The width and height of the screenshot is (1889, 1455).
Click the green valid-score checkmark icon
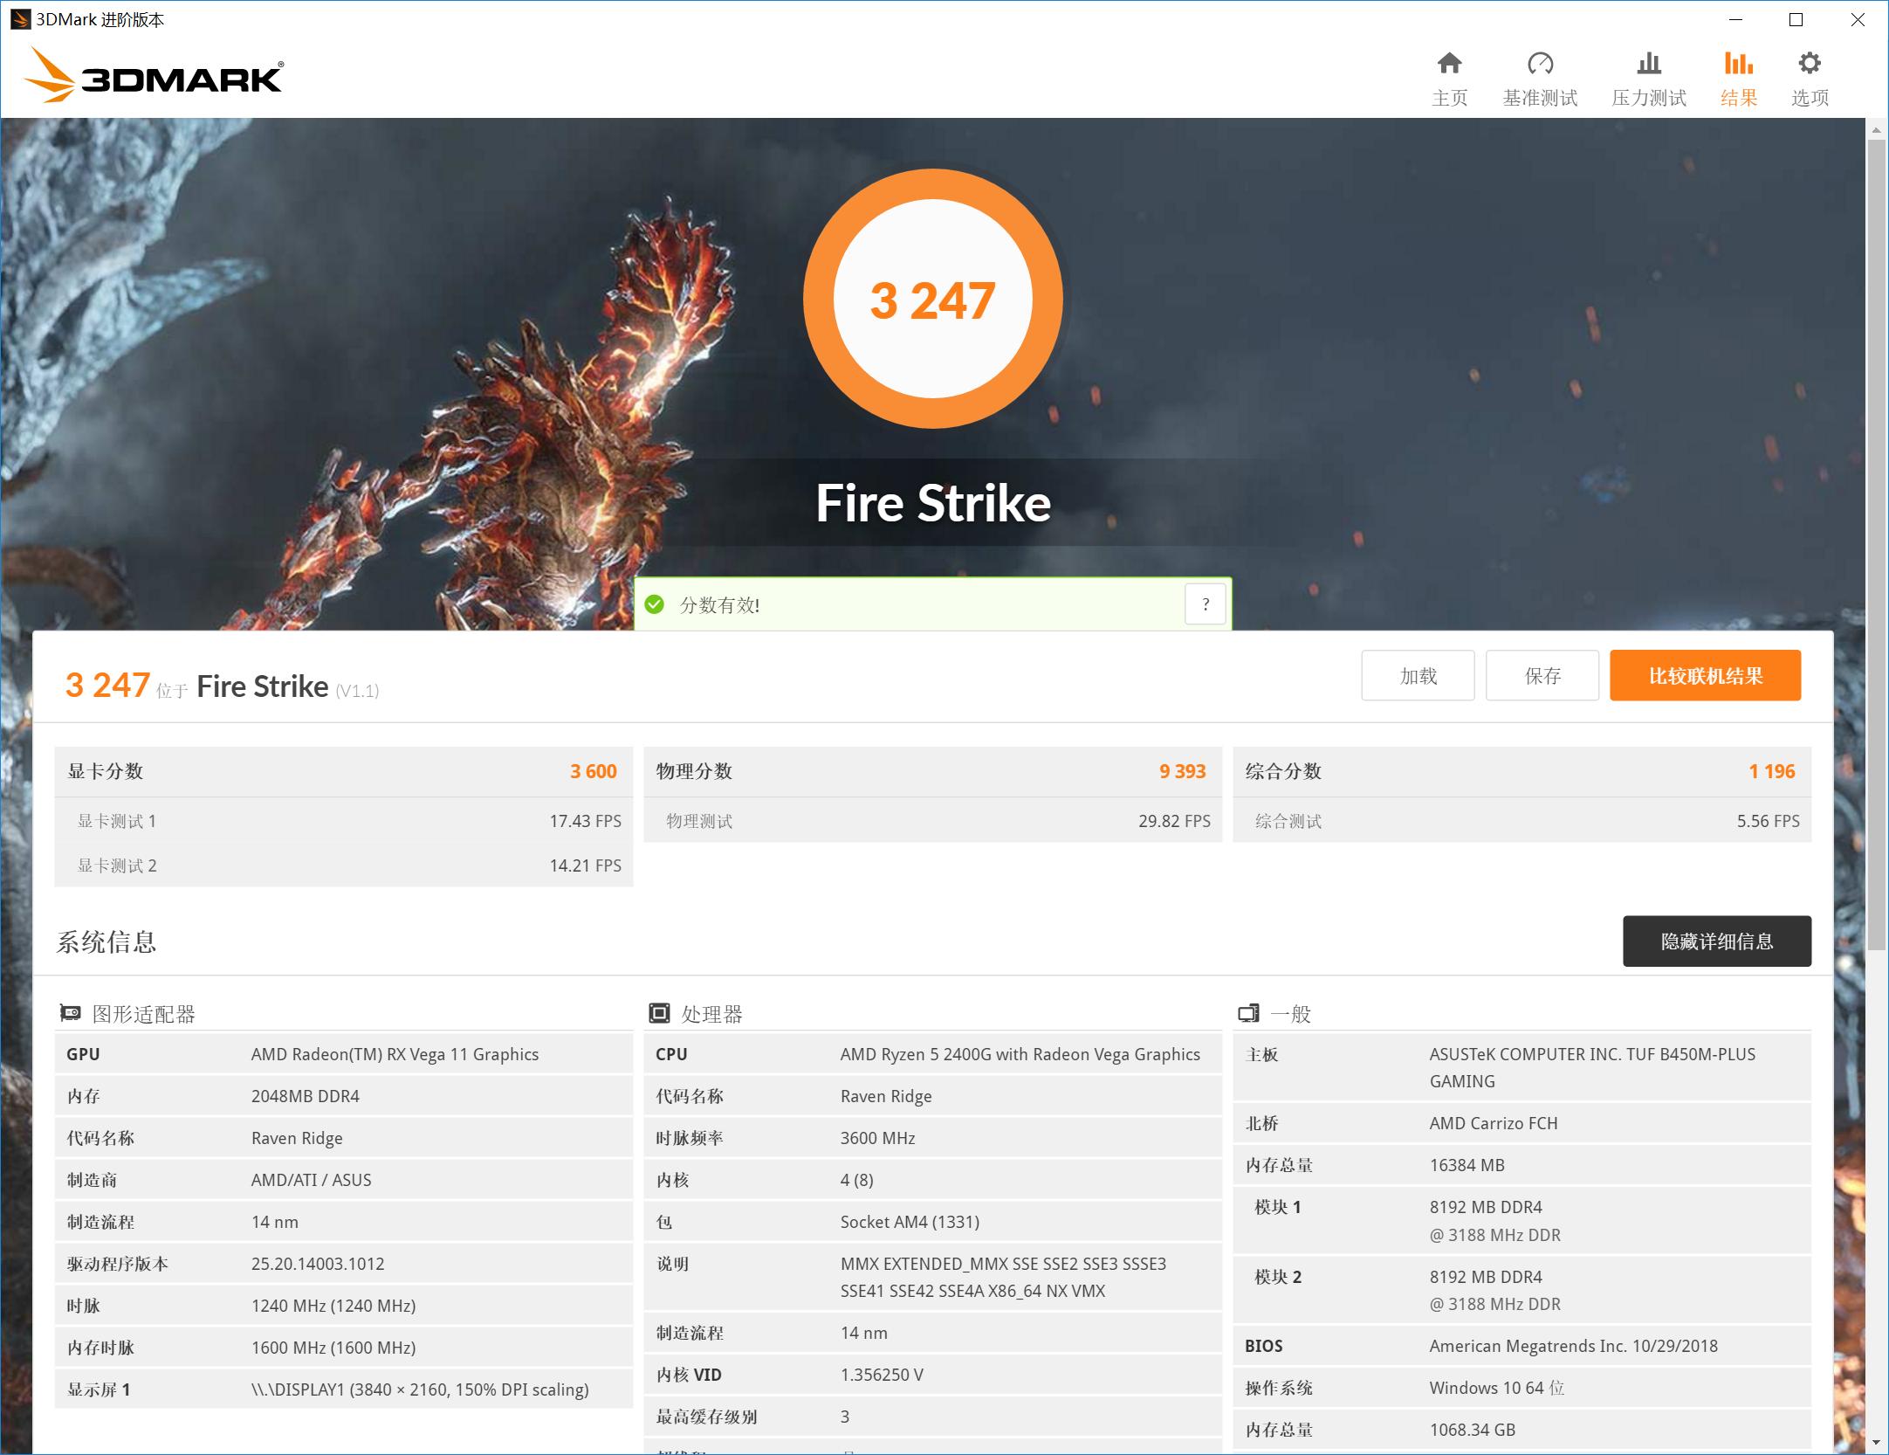pos(656,604)
